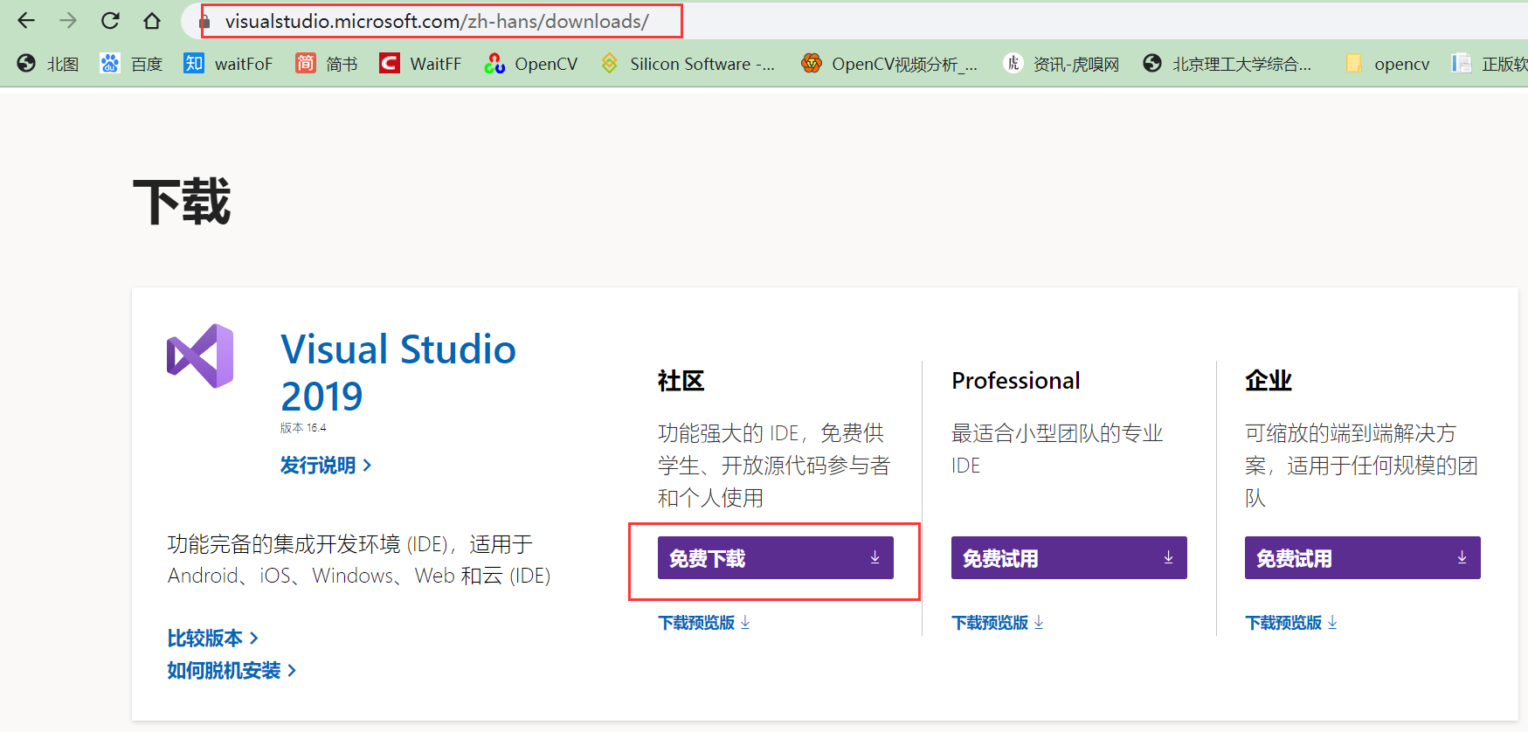The width and height of the screenshot is (1528, 732).
Task: Click the 社区 edition heading
Action: point(681,381)
